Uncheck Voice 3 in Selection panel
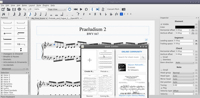This screenshot has height=98, width=200. point(2,80)
